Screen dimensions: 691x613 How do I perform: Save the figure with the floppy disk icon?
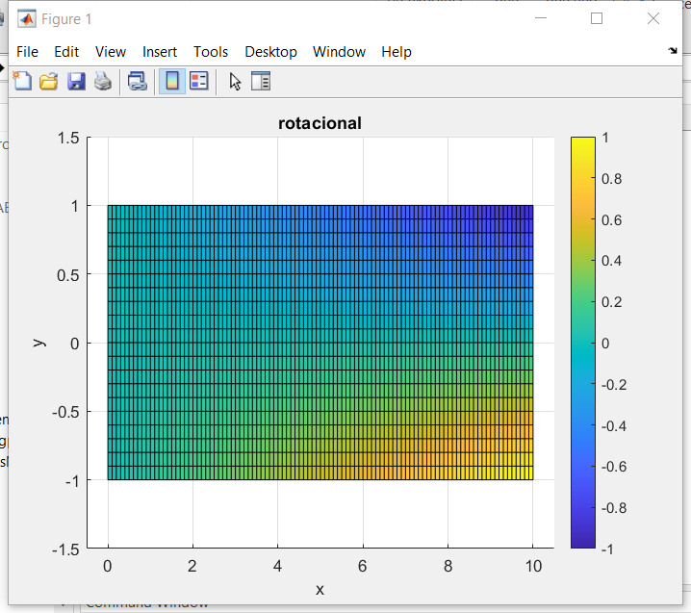[x=76, y=82]
